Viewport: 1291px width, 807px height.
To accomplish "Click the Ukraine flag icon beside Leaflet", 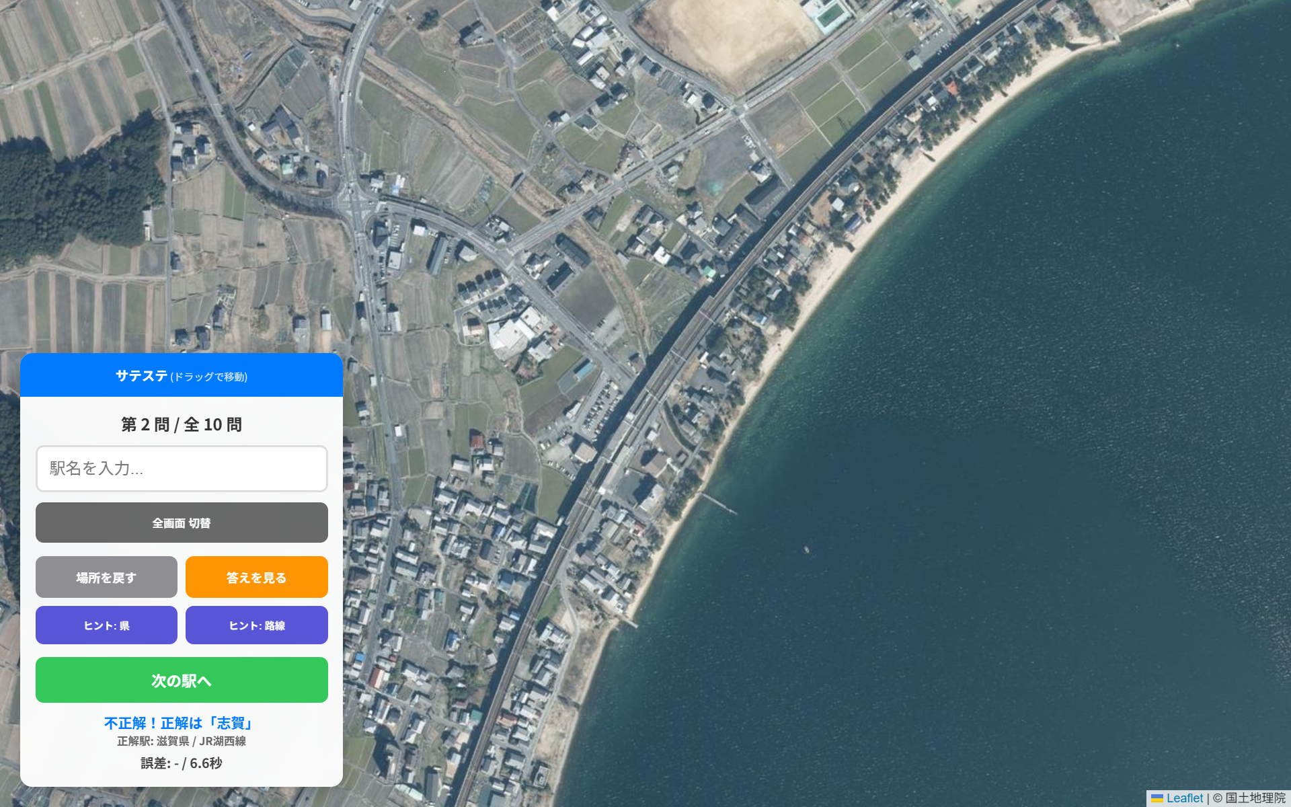I will click(x=1157, y=798).
